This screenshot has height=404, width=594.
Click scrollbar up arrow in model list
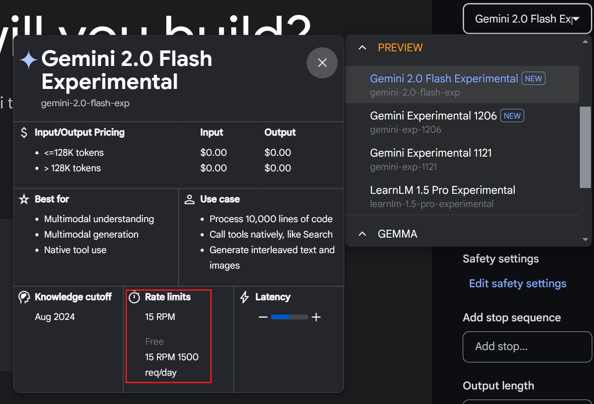pyautogui.click(x=585, y=41)
